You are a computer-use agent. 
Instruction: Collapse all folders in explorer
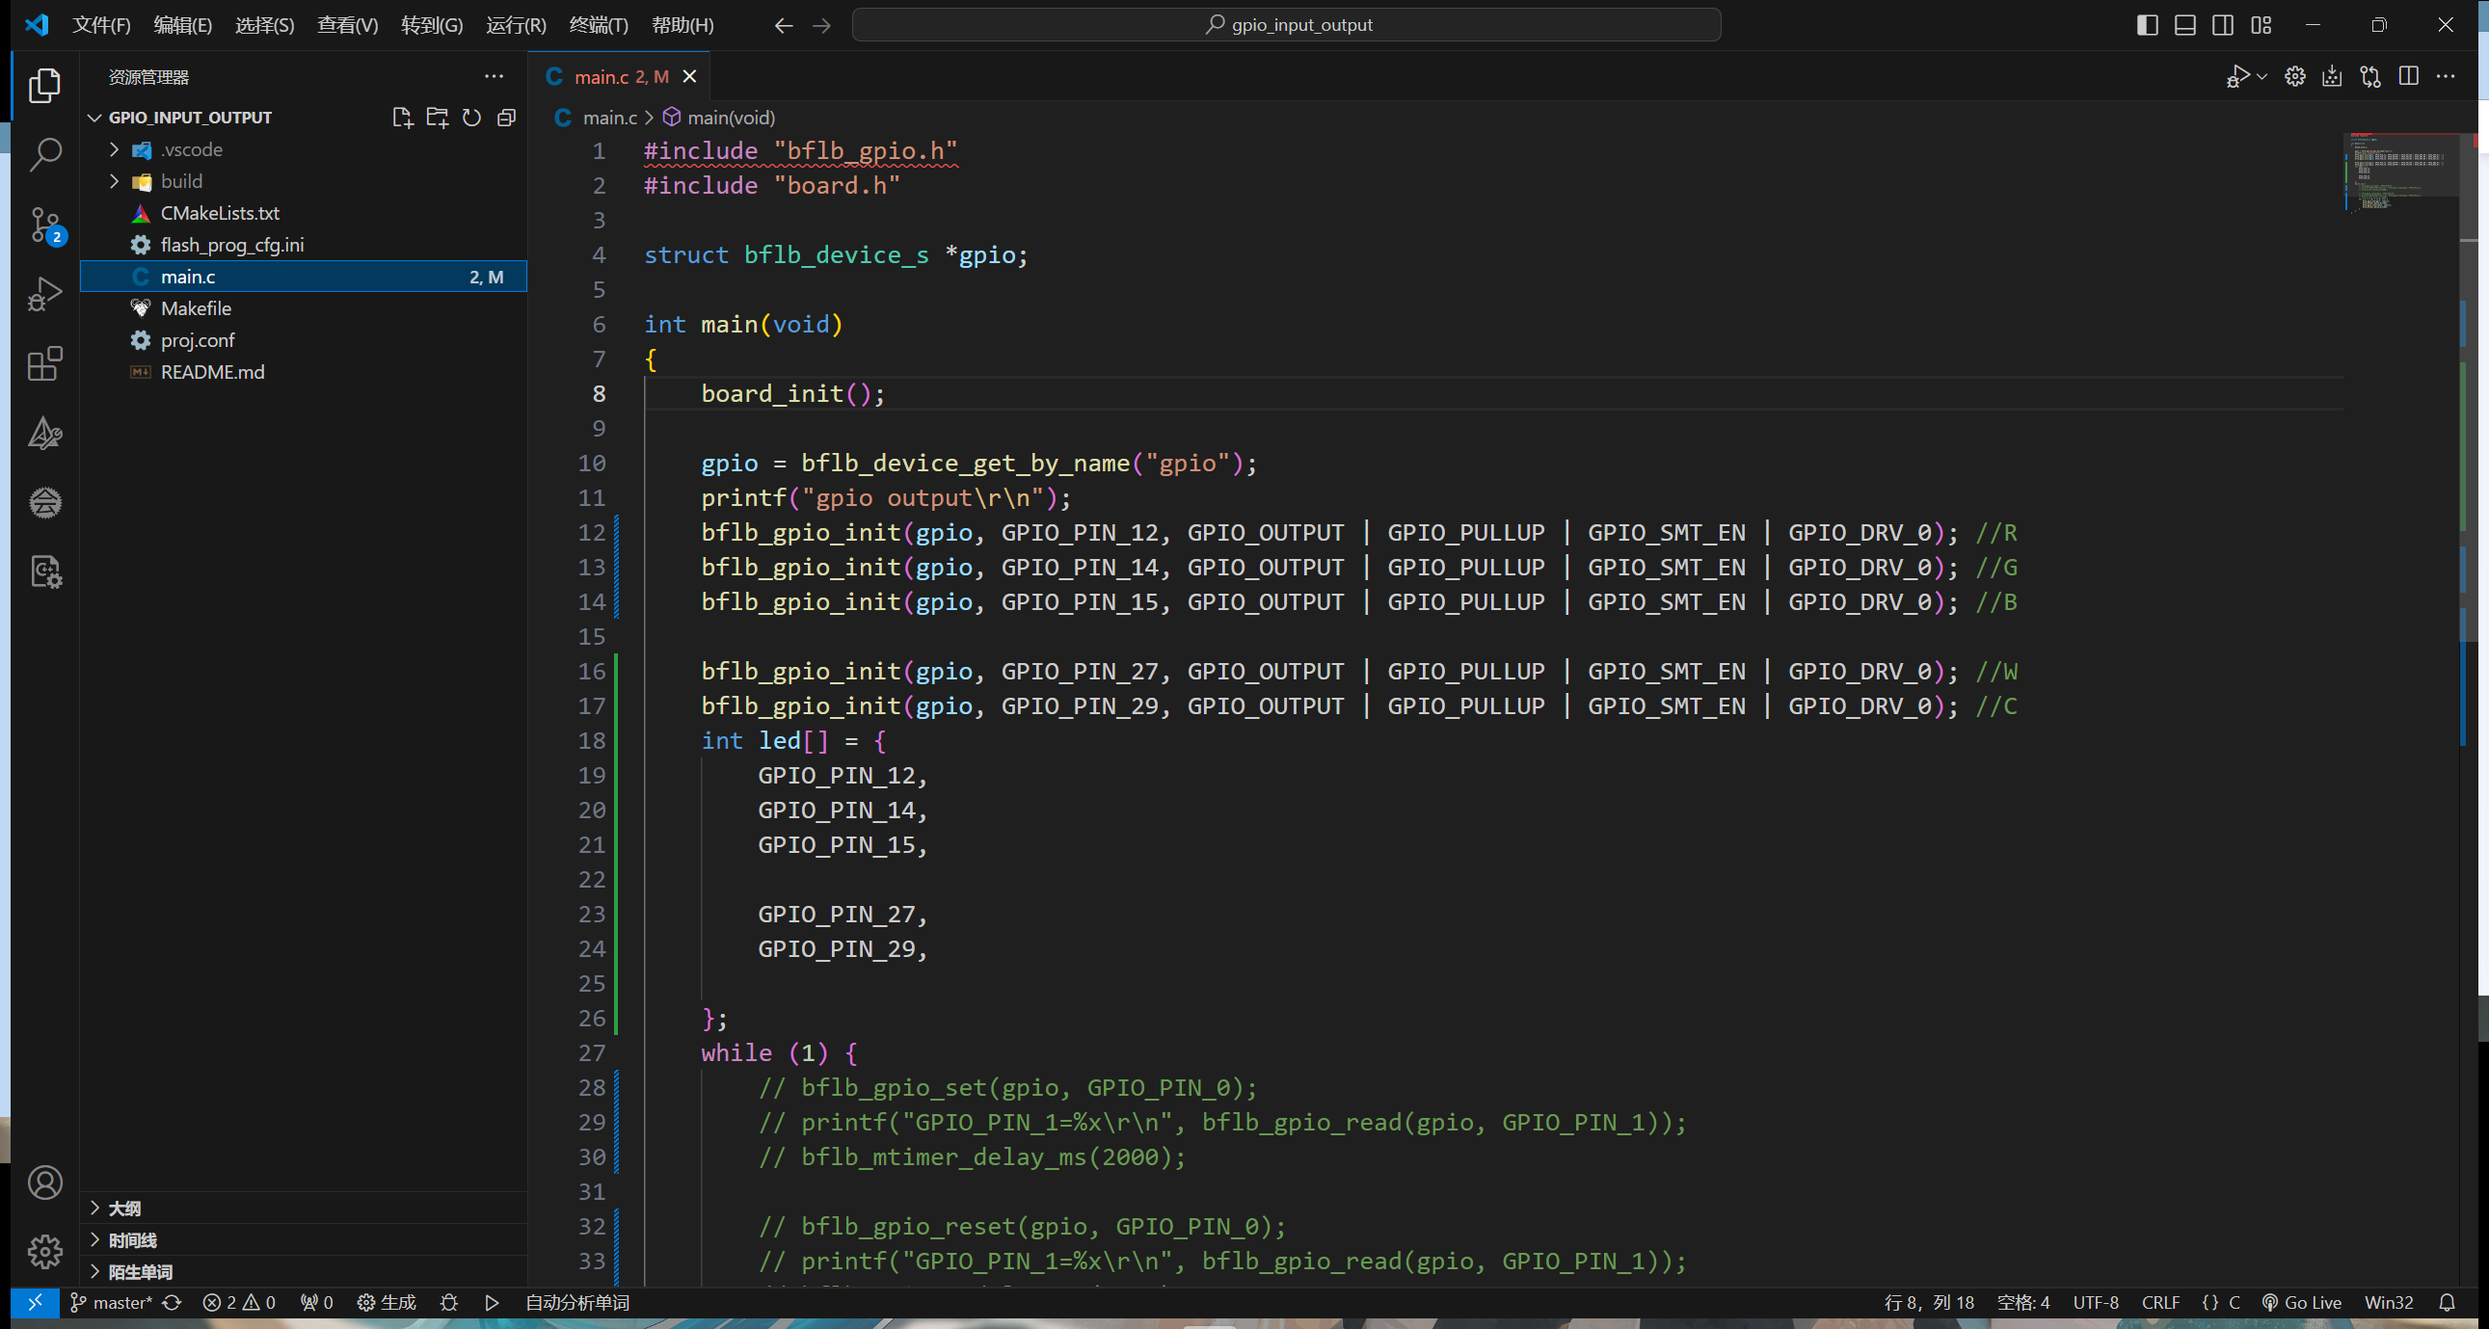tap(506, 118)
